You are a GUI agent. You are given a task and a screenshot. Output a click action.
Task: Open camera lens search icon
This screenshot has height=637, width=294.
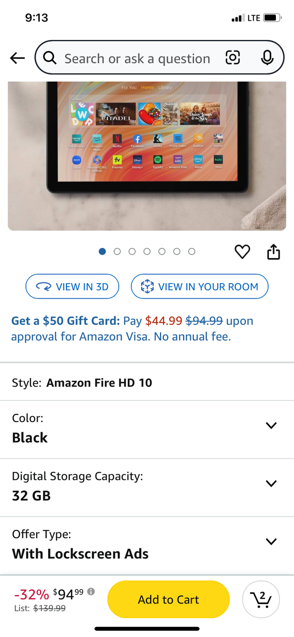tap(233, 58)
